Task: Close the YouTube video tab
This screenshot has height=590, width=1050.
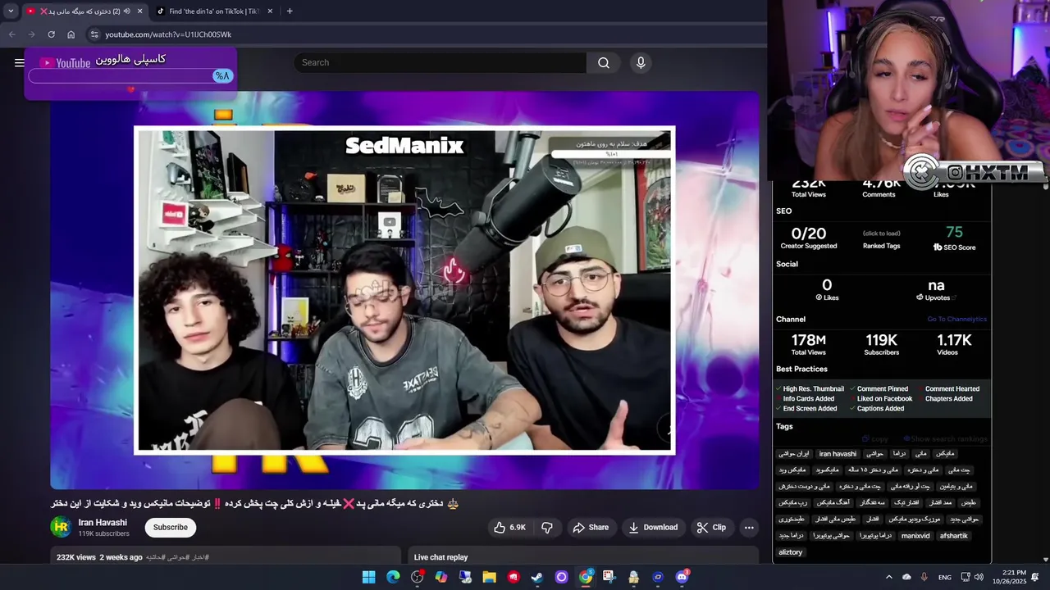Action: [139, 11]
